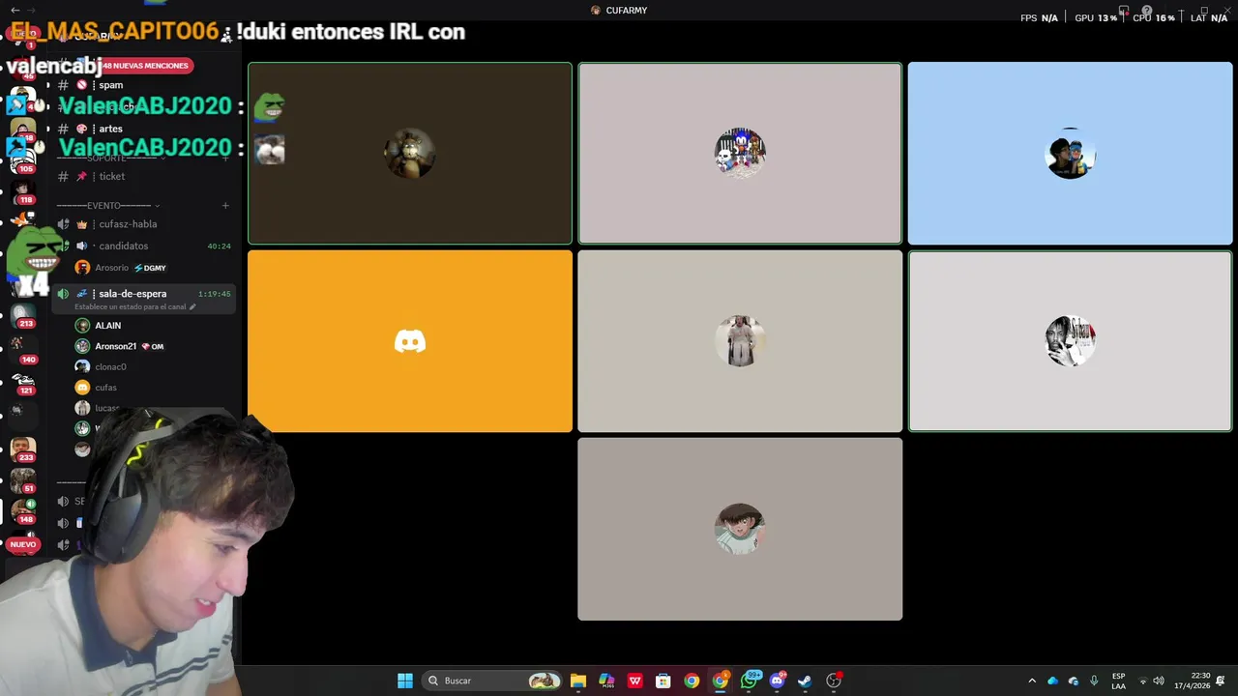Click the taskbar Buscar search box
The width and height of the screenshot is (1238, 696).
tap(493, 681)
